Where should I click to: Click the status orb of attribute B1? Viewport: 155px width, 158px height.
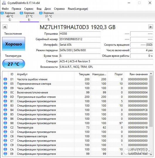[x=5, y=101]
